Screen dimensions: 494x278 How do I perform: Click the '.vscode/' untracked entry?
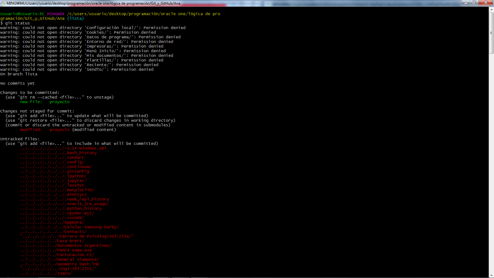[x=52, y=218]
